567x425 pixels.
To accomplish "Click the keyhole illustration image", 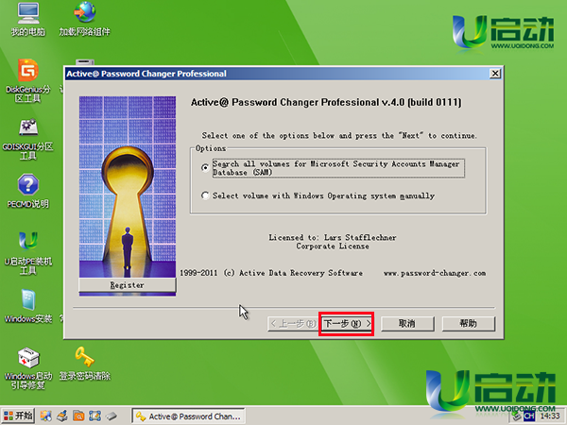I will coord(128,187).
